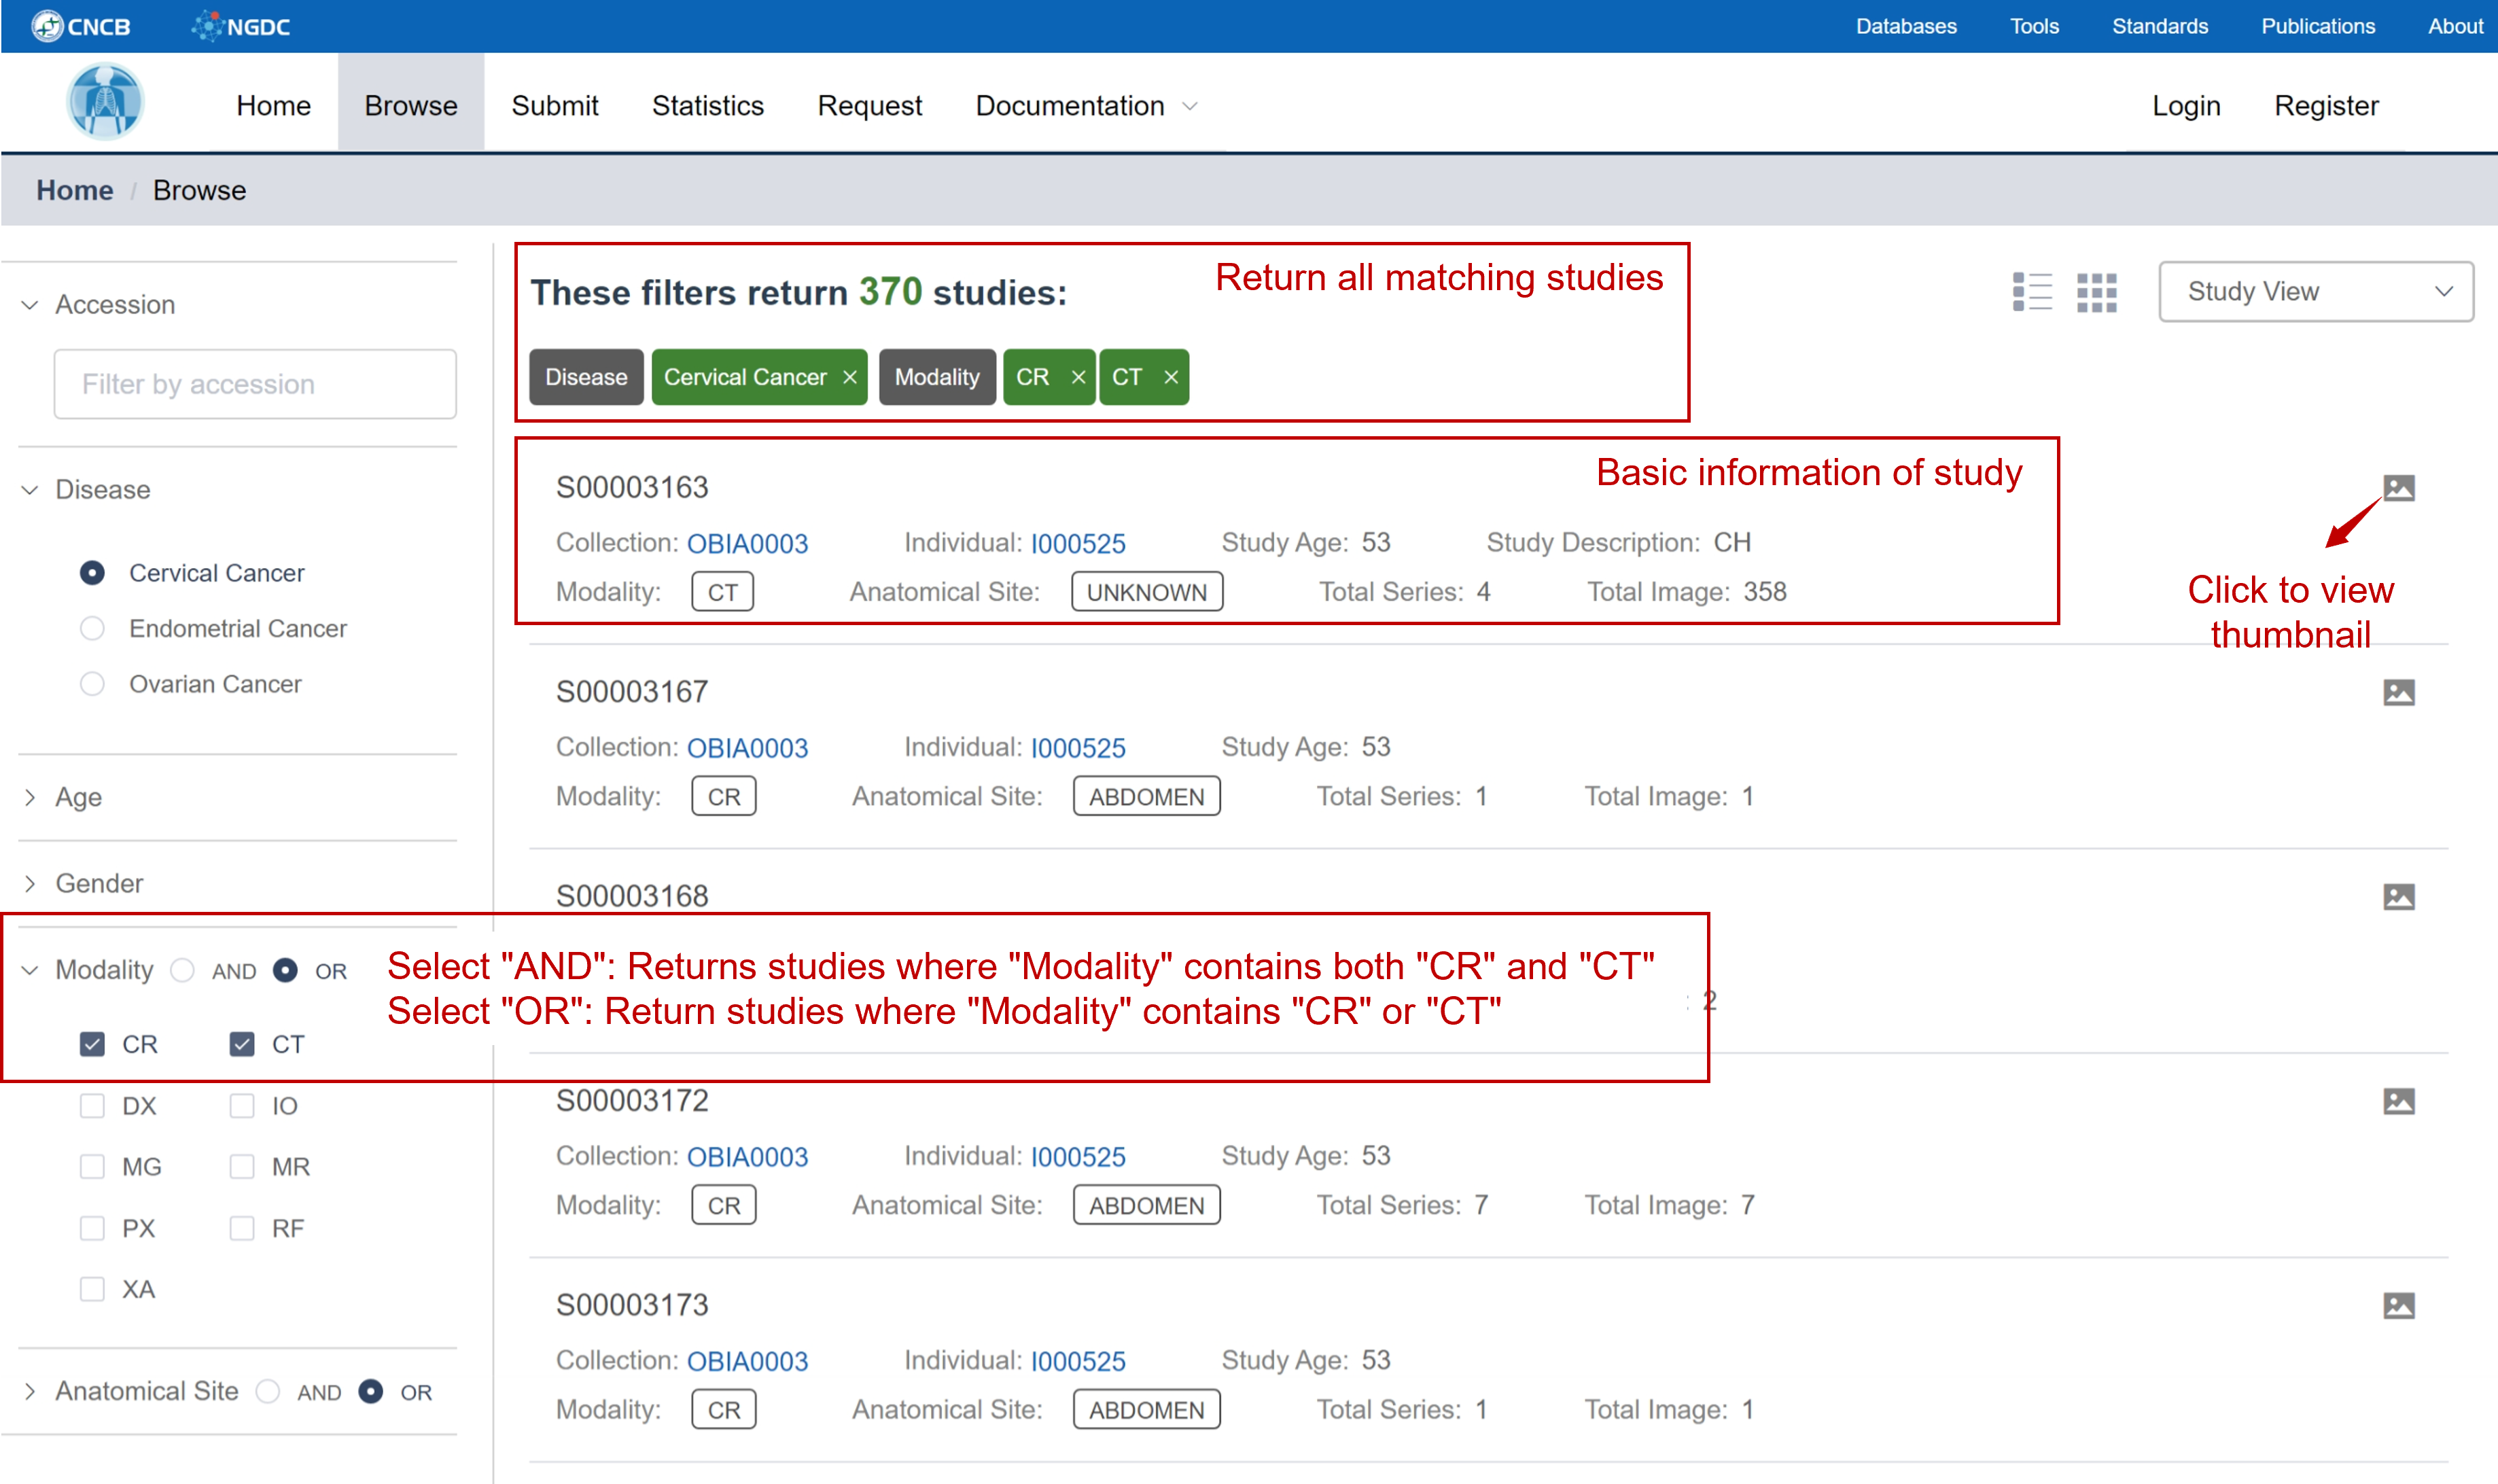Image resolution: width=2498 pixels, height=1484 pixels.
Task: Uncheck the CT modality checkbox
Action: pyautogui.click(x=242, y=1044)
